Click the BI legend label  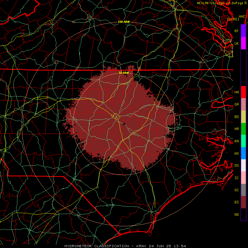(x=237, y=202)
